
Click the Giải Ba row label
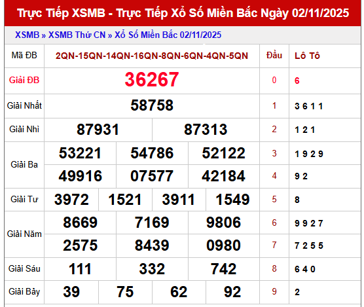[24, 164]
